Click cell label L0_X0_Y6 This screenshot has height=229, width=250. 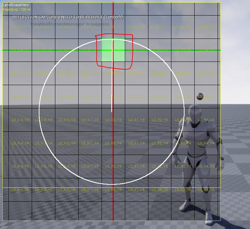pos(113,190)
